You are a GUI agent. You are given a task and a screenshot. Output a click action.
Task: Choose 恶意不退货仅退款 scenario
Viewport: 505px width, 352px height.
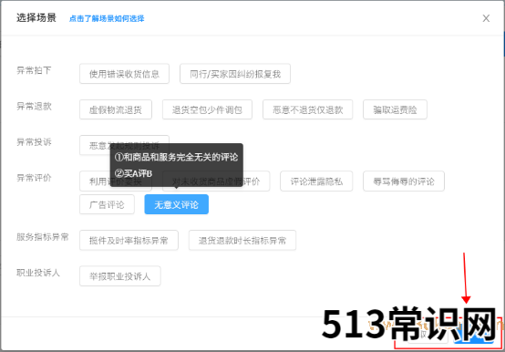(307, 109)
